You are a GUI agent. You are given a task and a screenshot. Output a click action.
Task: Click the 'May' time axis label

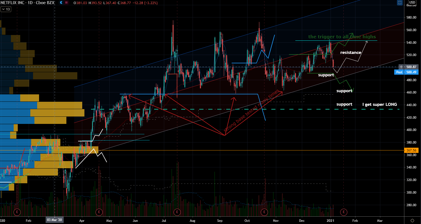[x=109, y=221]
